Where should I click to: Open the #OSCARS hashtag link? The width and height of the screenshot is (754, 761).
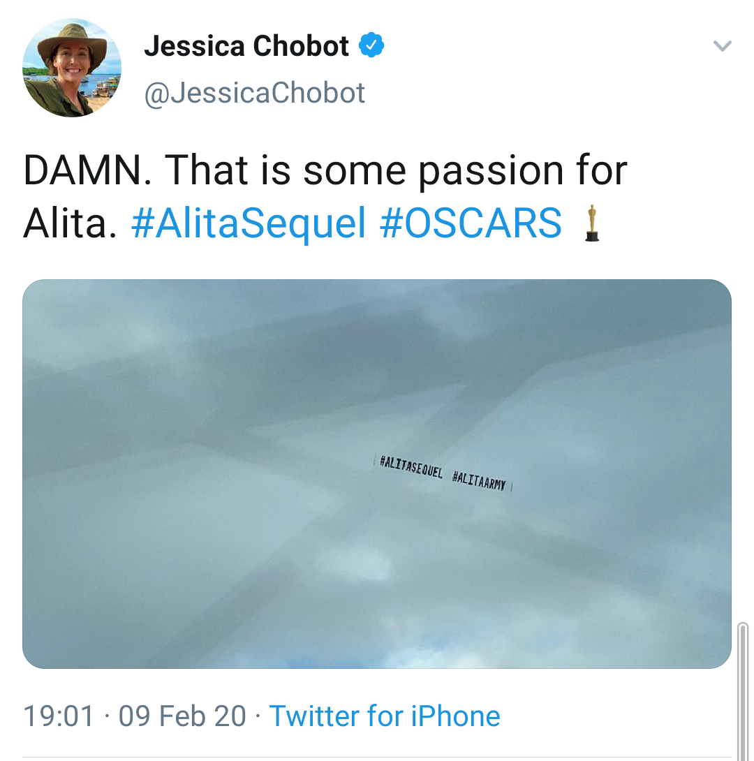[x=471, y=223]
